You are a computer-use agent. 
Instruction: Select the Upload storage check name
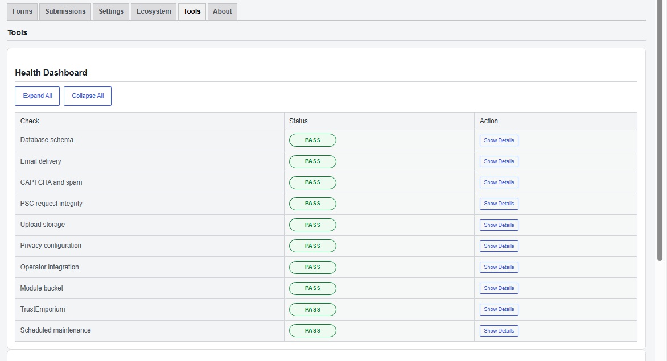coord(43,225)
